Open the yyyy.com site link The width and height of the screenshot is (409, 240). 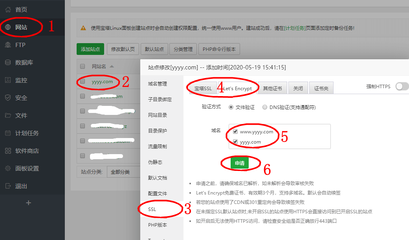point(102,82)
